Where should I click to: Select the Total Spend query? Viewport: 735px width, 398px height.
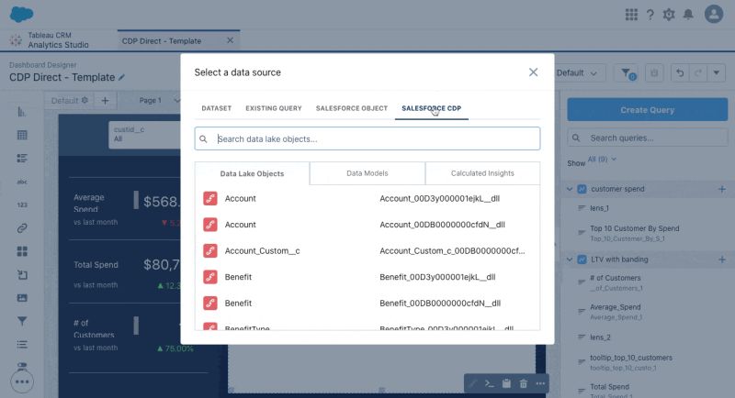point(609,387)
